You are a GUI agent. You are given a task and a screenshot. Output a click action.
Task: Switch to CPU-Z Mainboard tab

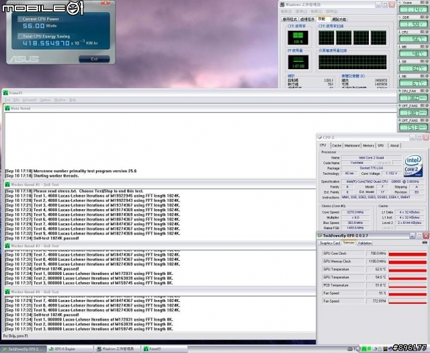point(352,145)
